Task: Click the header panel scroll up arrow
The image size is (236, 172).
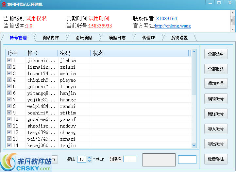Action: pyautogui.click(x=233, y=13)
